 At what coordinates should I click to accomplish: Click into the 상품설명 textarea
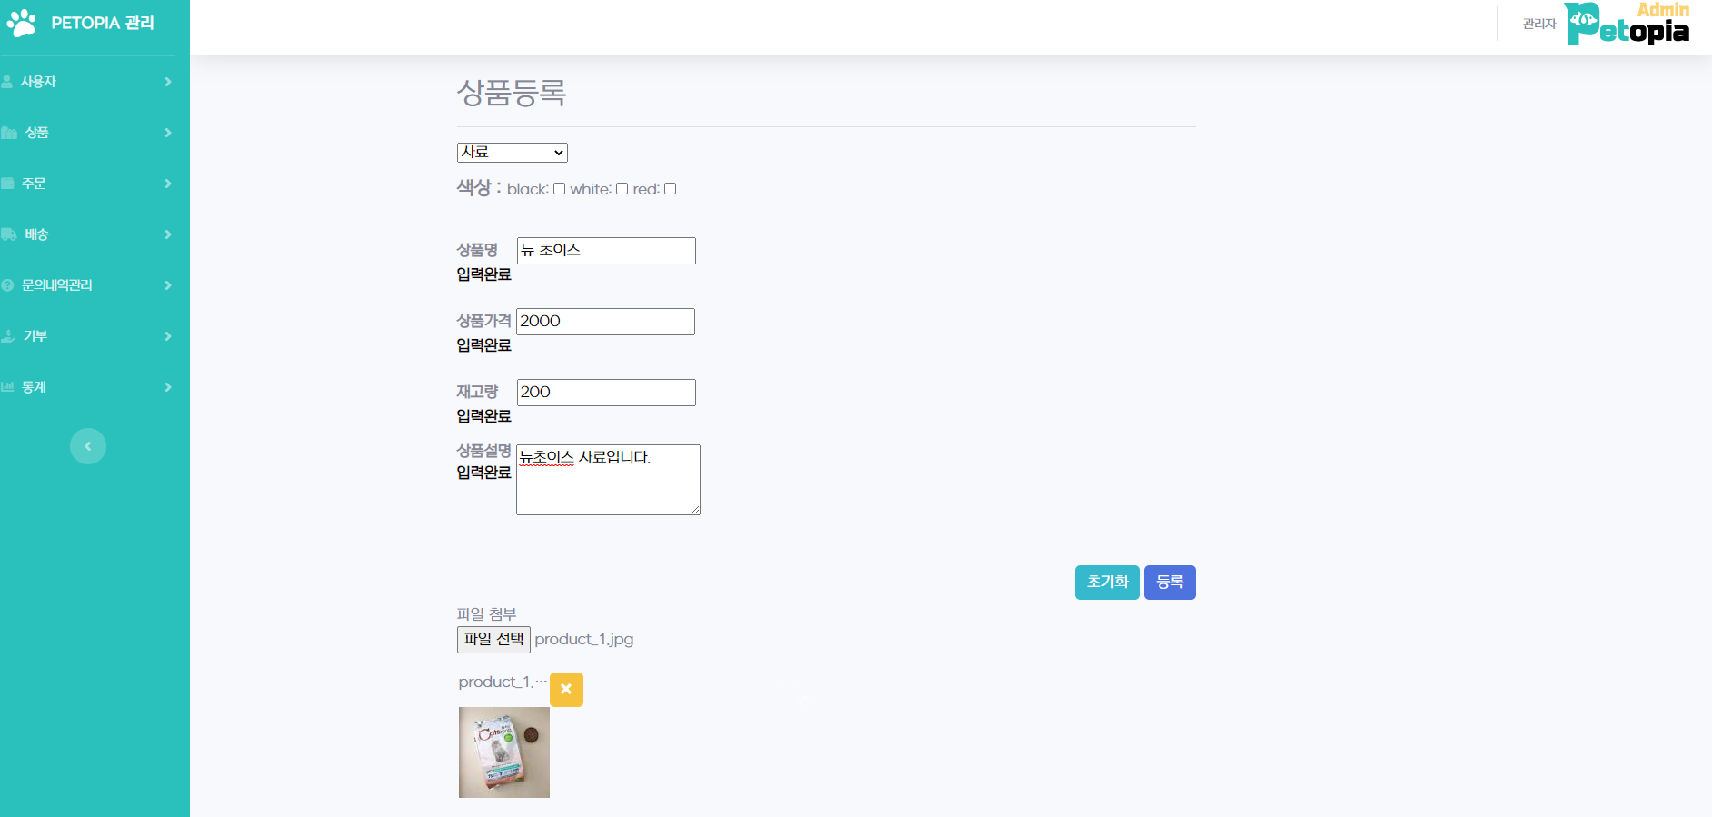click(608, 480)
